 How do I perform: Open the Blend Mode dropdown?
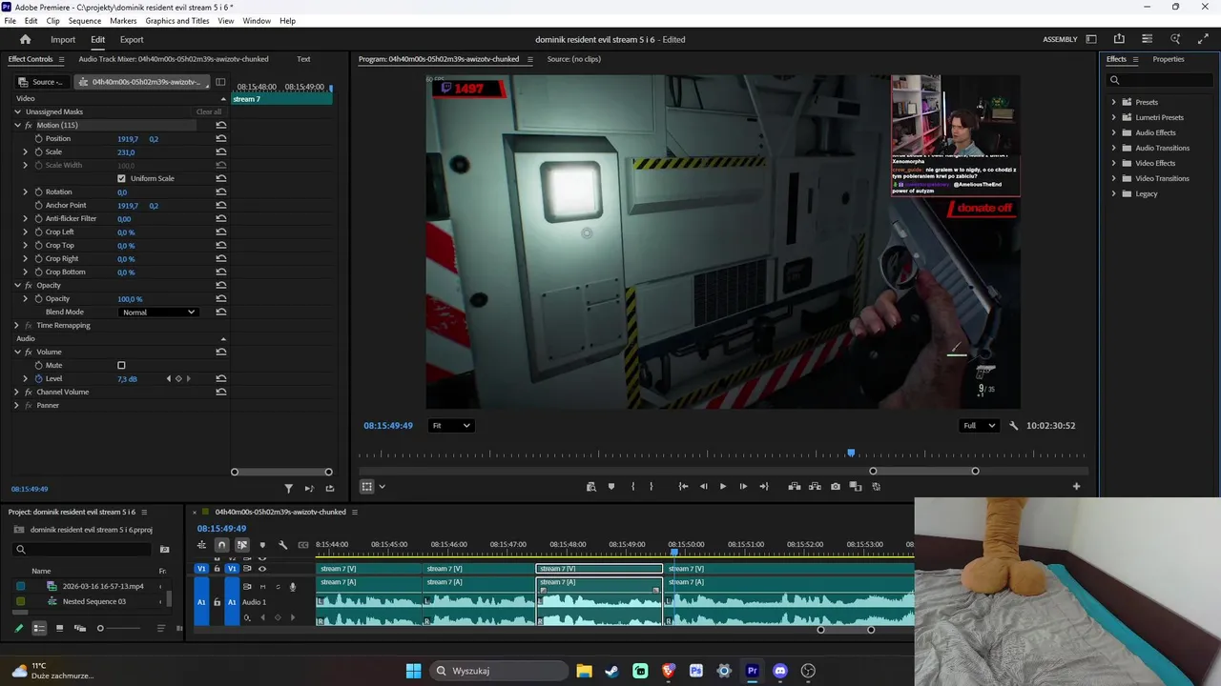[x=158, y=313]
